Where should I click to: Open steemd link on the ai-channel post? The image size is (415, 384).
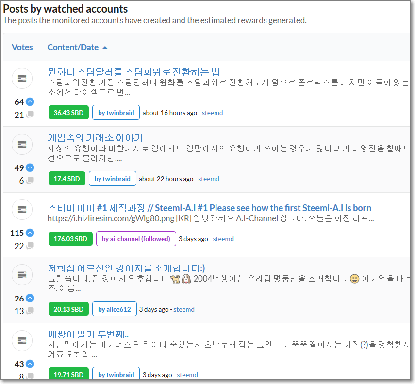[223, 239]
